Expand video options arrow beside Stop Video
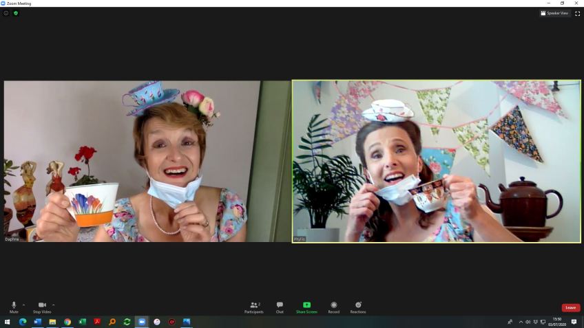Image resolution: width=584 pixels, height=328 pixels. 53,305
